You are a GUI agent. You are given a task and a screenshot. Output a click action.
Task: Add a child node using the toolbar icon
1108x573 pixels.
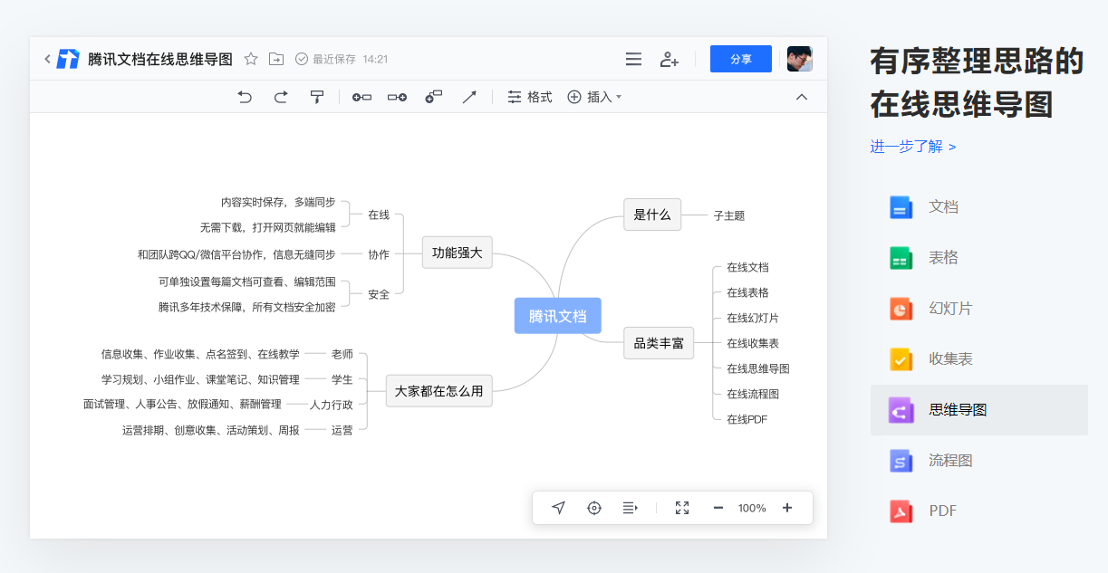click(x=433, y=96)
